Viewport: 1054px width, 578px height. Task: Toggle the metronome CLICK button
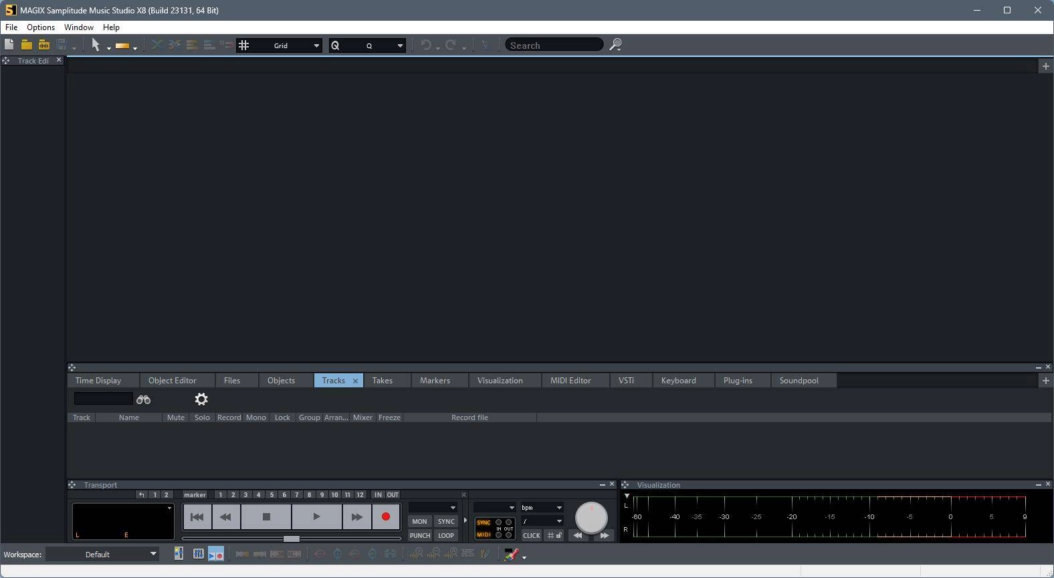point(532,536)
